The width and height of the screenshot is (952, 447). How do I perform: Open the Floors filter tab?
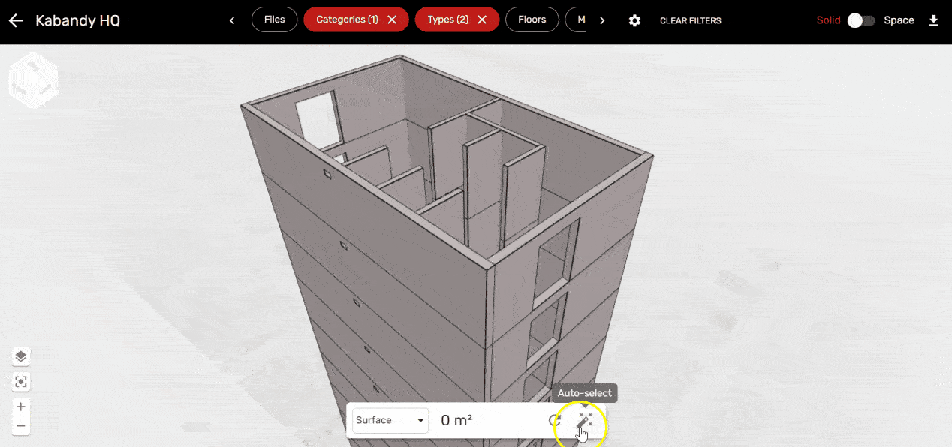(x=532, y=20)
